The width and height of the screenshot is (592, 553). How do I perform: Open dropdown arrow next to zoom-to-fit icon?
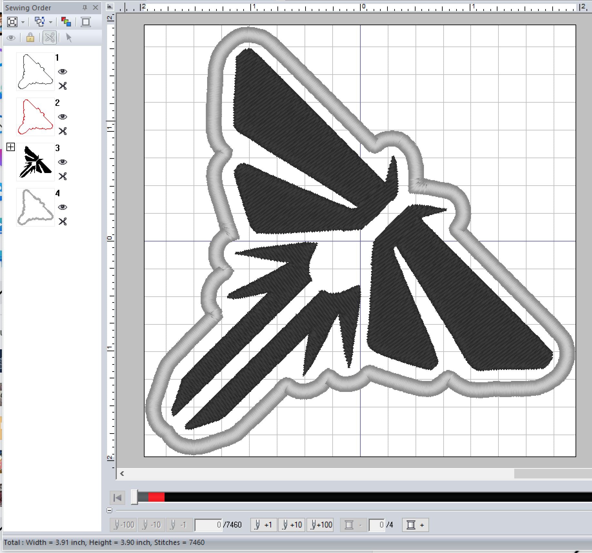click(23, 22)
